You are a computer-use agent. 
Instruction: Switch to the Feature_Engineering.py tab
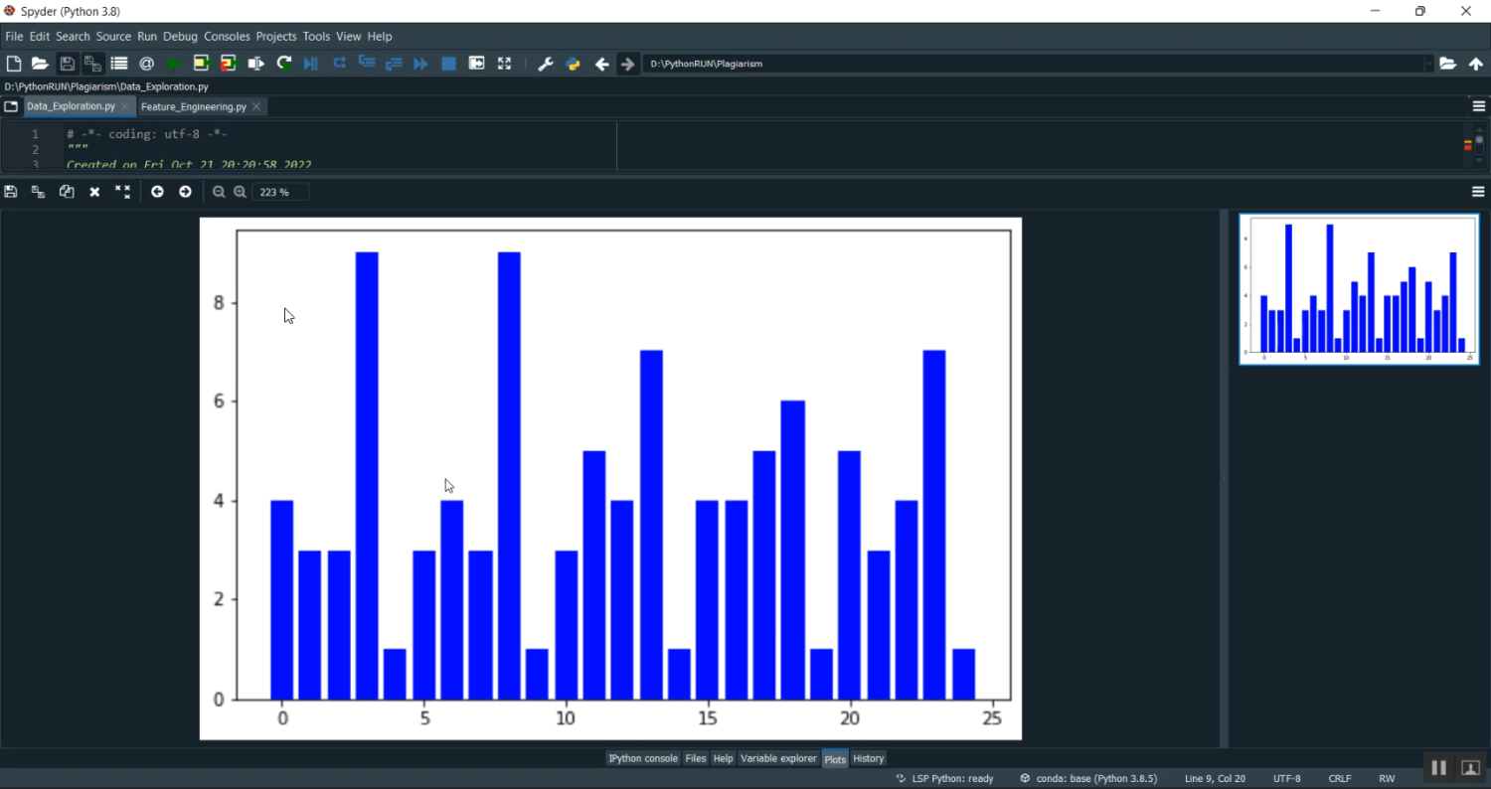(194, 106)
